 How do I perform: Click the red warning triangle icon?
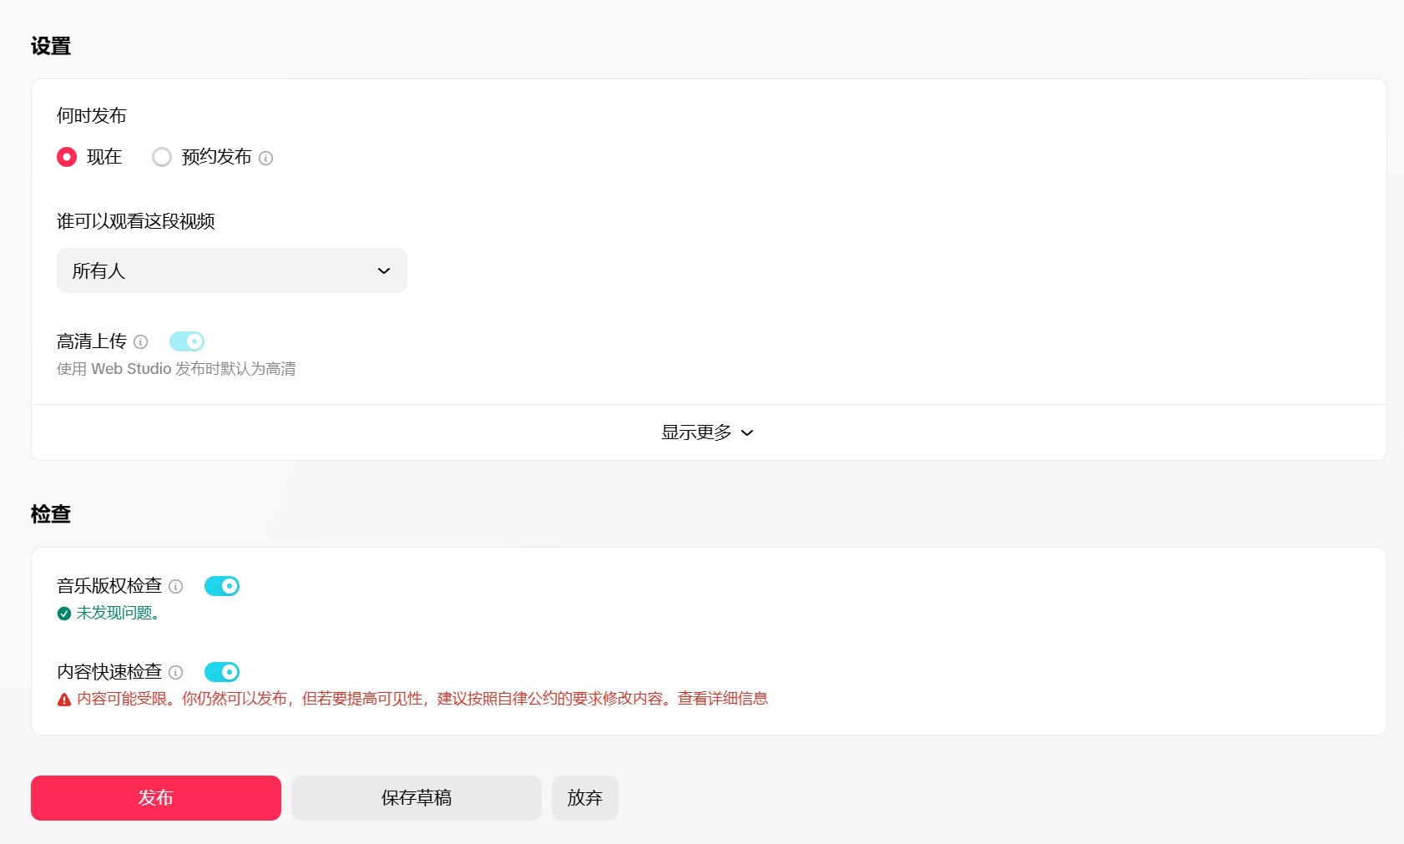[63, 699]
